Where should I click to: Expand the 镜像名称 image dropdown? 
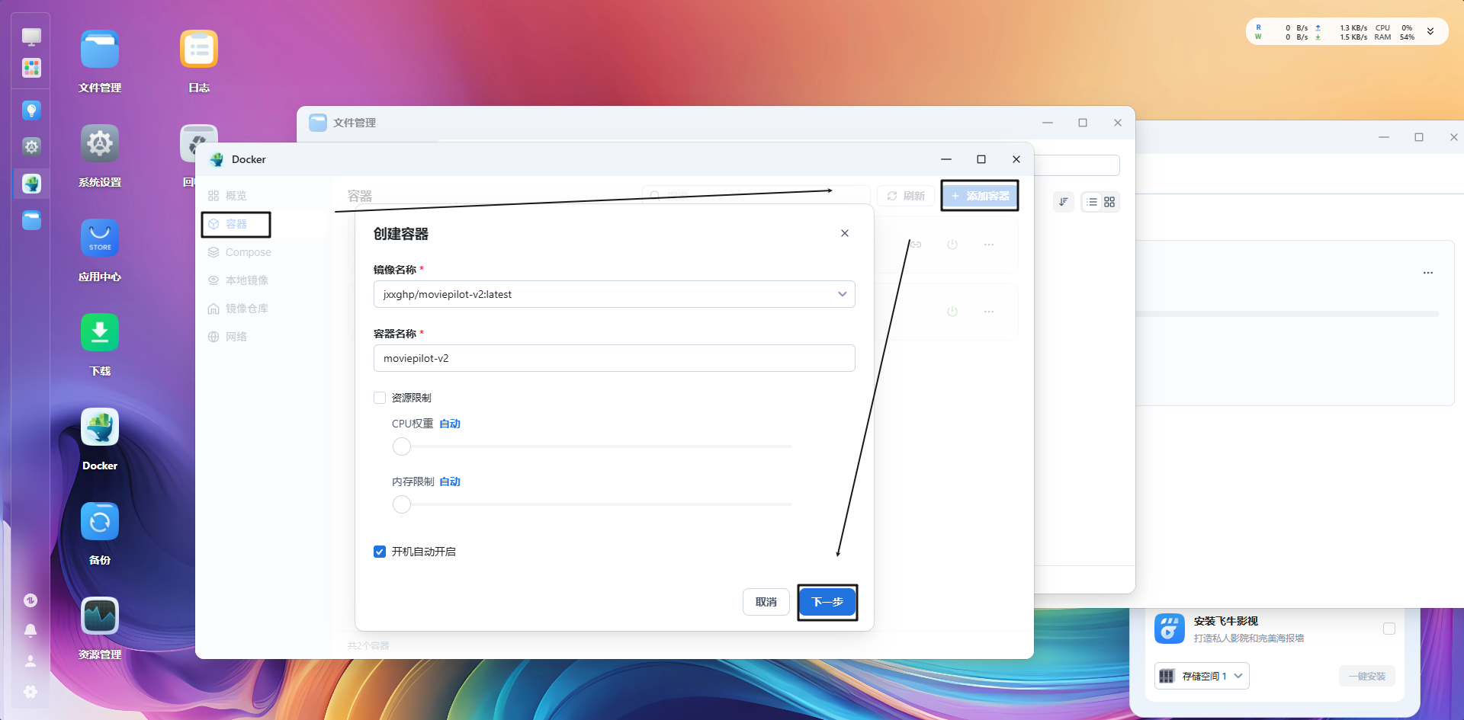(842, 294)
